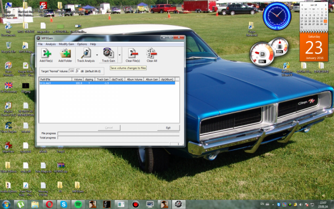The image size is (334, 209).
Task: Click the Add File(s) toolbar icon
Action: [46, 53]
